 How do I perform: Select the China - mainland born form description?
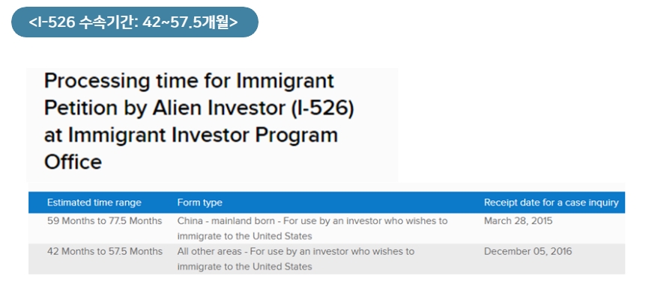click(313, 229)
